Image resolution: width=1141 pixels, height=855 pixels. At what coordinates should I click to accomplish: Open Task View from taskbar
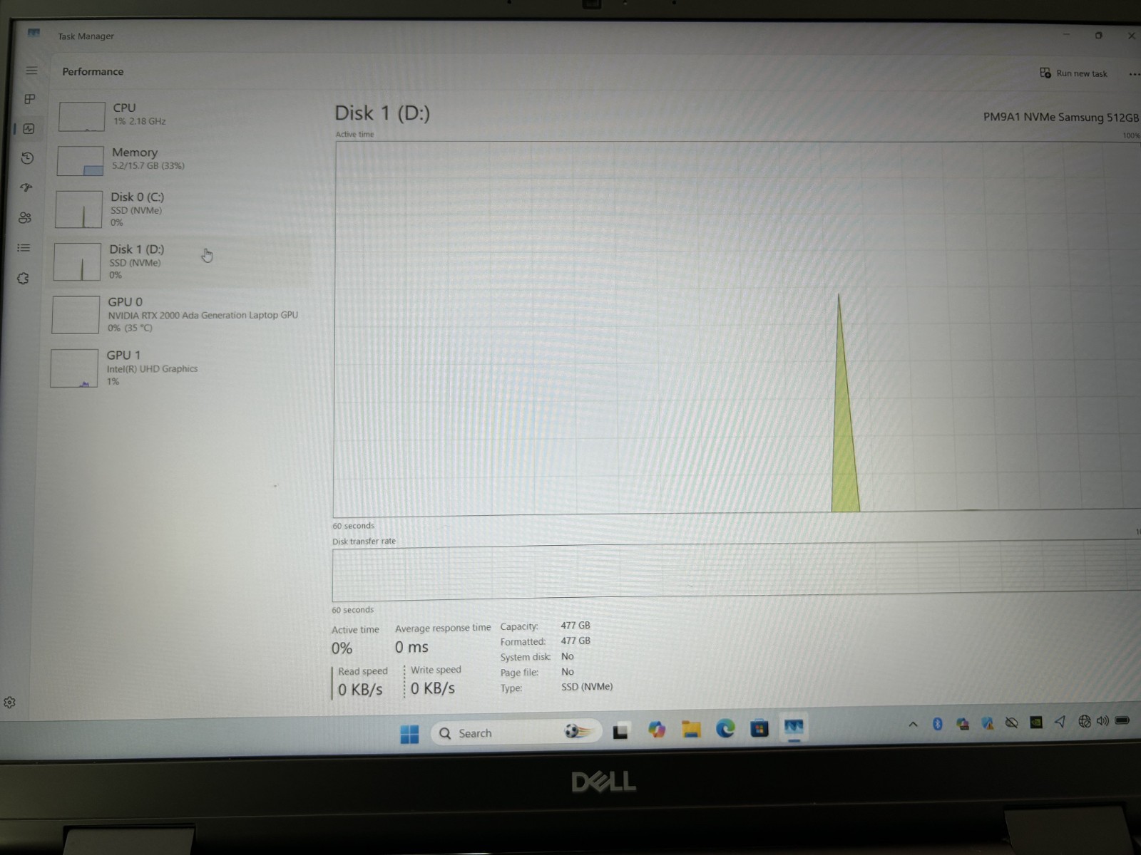(x=620, y=731)
